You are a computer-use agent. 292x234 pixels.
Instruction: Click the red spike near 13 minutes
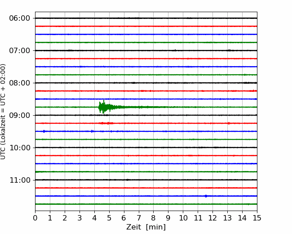click(229, 123)
